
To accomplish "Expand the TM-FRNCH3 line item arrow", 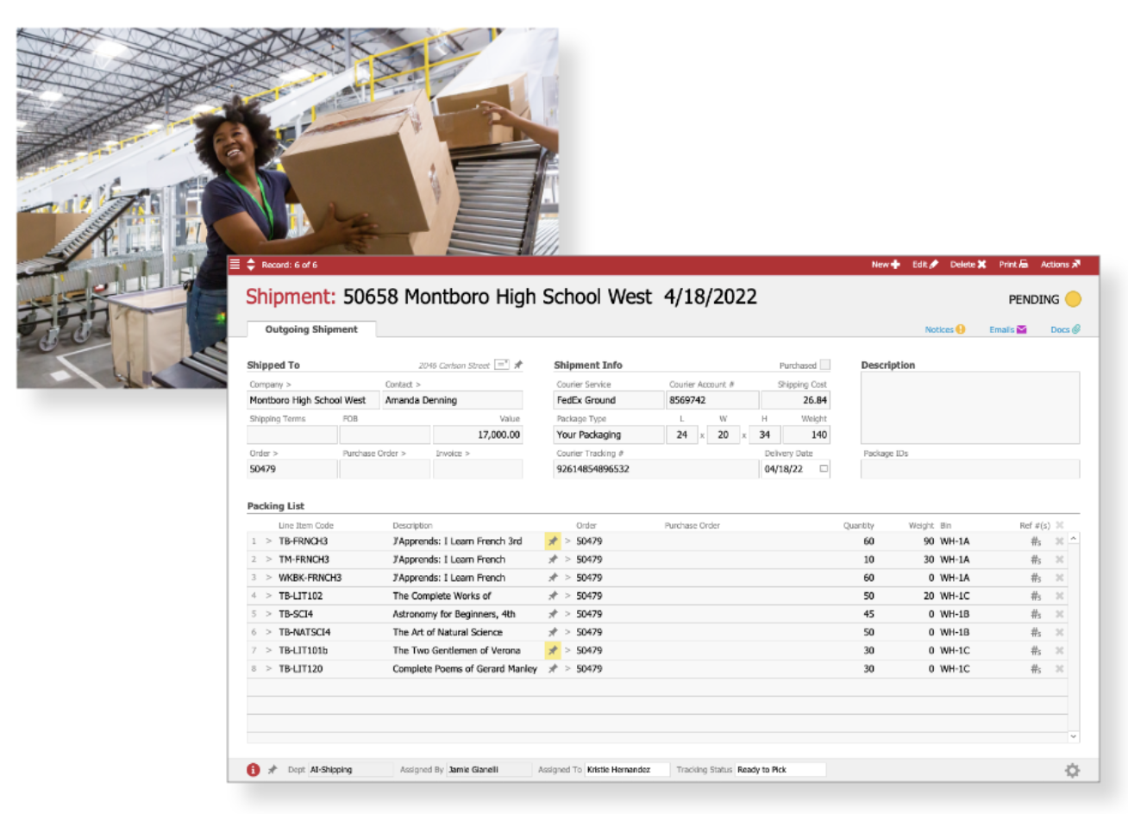I will point(268,560).
